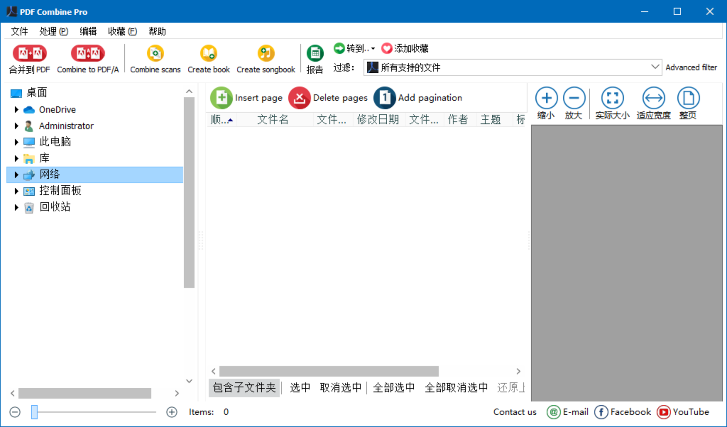Select the 库 folder item
The height and width of the screenshot is (427, 727).
[x=44, y=158]
